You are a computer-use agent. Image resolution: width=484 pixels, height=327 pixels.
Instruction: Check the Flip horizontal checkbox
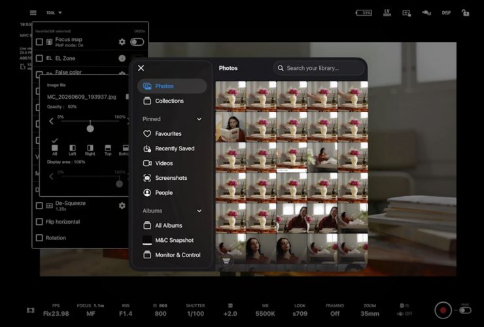click(x=39, y=222)
